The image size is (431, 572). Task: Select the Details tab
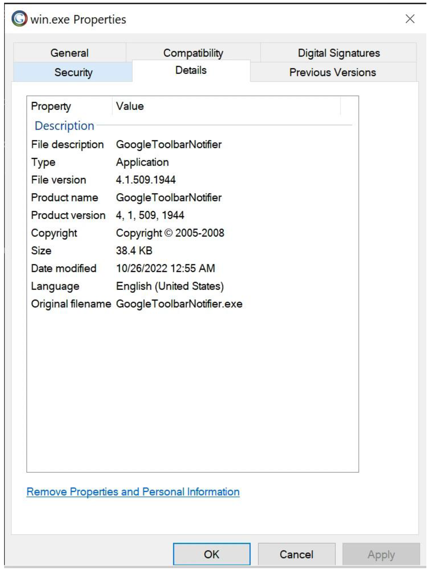(191, 70)
